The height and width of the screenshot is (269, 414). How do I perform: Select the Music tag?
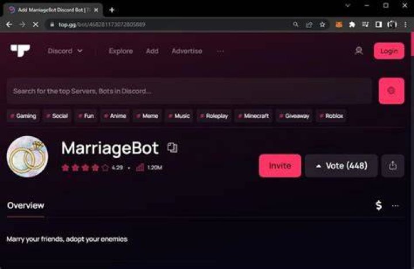pyautogui.click(x=179, y=116)
